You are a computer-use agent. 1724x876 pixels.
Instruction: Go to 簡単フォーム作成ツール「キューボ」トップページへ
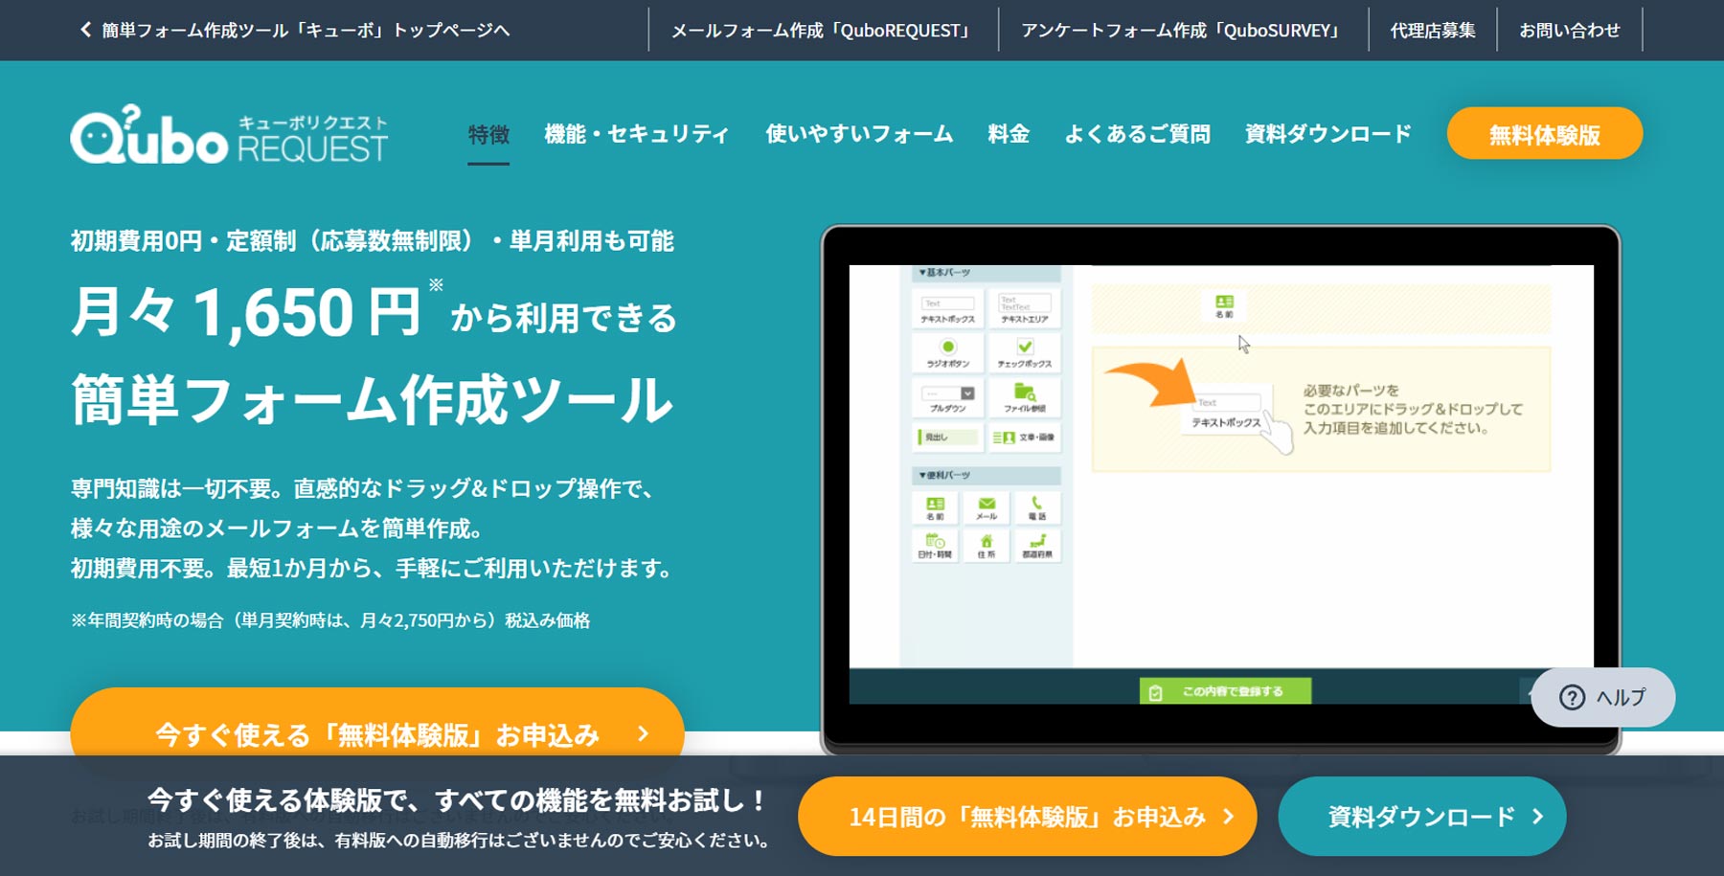[306, 31]
